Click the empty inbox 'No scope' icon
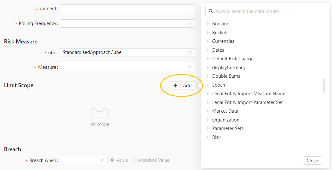This screenshot has width=332, height=170. pyautogui.click(x=99, y=111)
